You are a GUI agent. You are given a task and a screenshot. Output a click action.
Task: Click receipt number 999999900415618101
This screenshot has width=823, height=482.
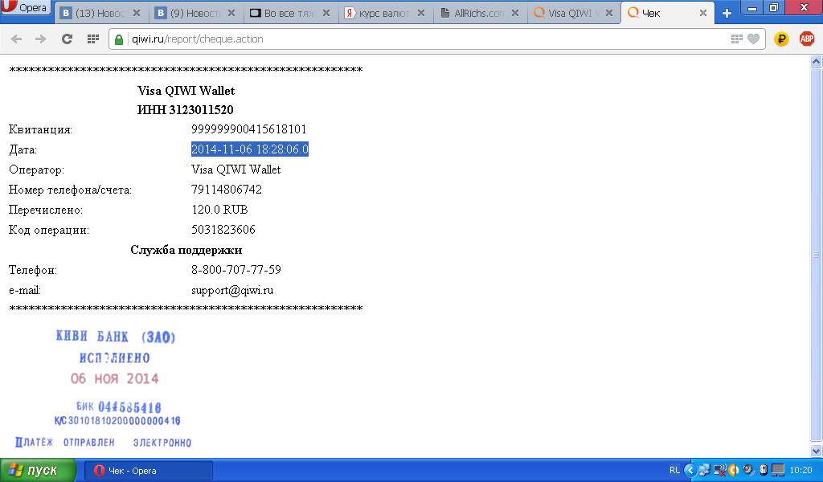click(249, 129)
